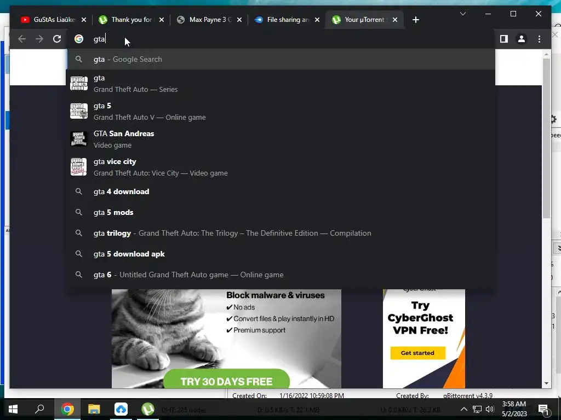Click the scroll down arrow of the page

(x=546, y=383)
